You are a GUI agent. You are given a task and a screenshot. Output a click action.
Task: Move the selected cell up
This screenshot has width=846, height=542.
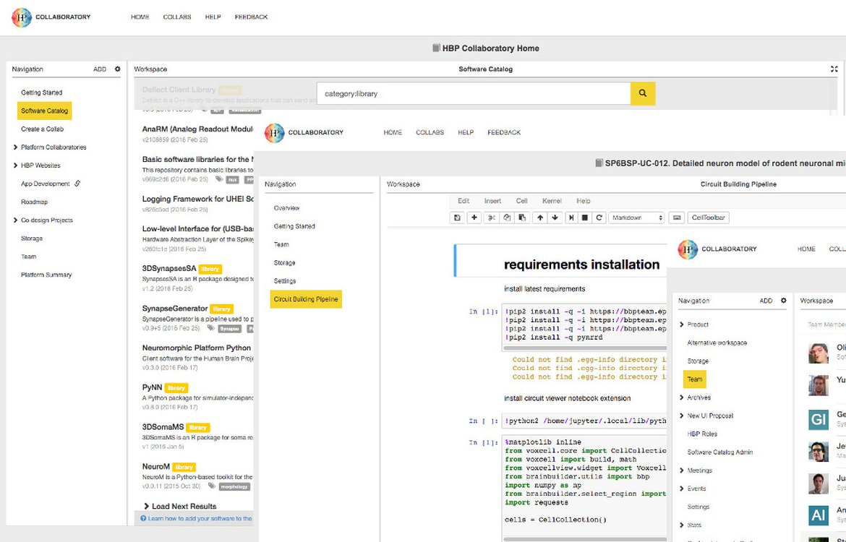click(540, 218)
